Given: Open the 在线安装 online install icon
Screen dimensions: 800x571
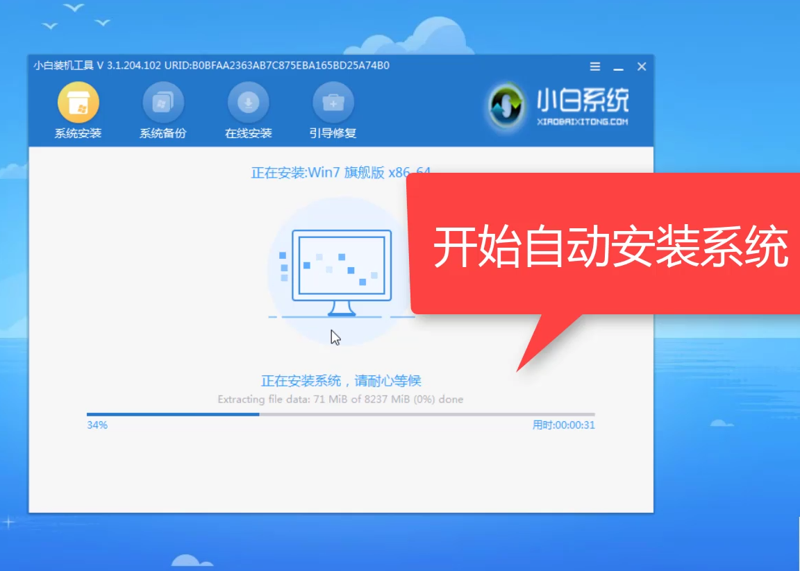Looking at the screenshot, I should [248, 103].
